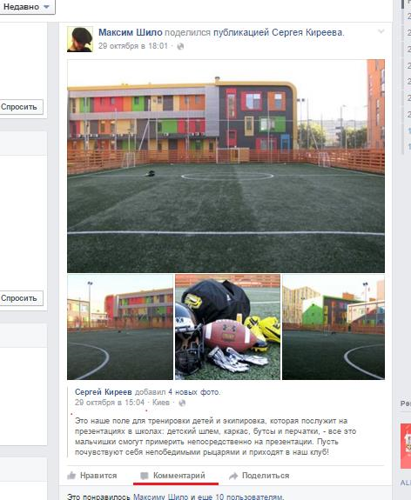Expand the Недавно dropdown
This screenshot has width=411, height=500.
pyautogui.click(x=27, y=7)
